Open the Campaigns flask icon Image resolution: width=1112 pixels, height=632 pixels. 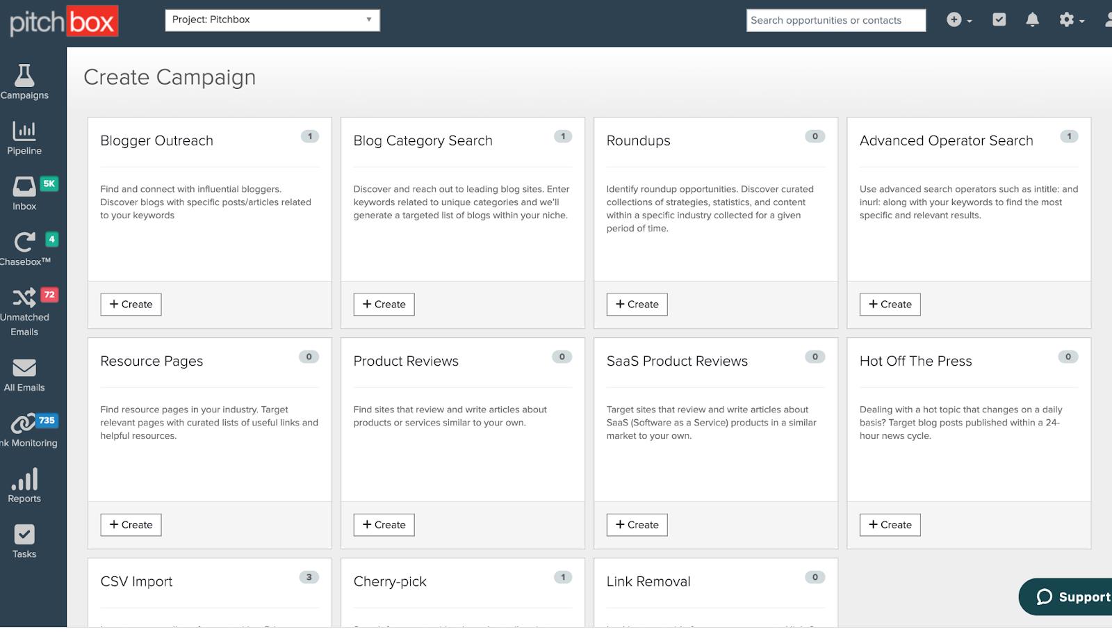pos(24,75)
